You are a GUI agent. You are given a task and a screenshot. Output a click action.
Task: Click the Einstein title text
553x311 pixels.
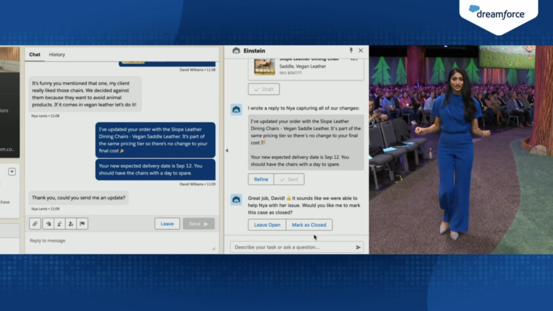point(254,51)
